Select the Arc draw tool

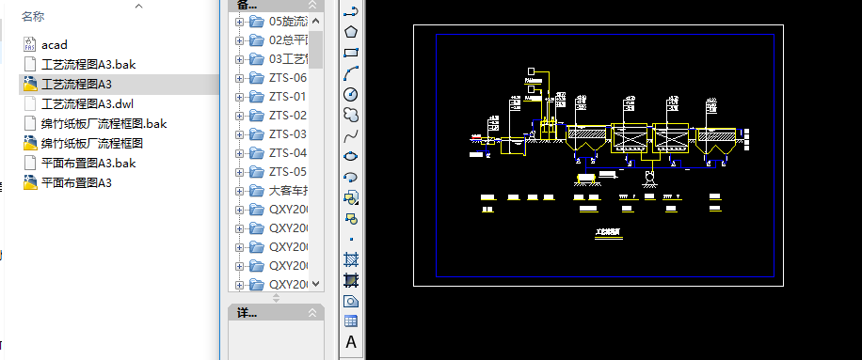[351, 73]
